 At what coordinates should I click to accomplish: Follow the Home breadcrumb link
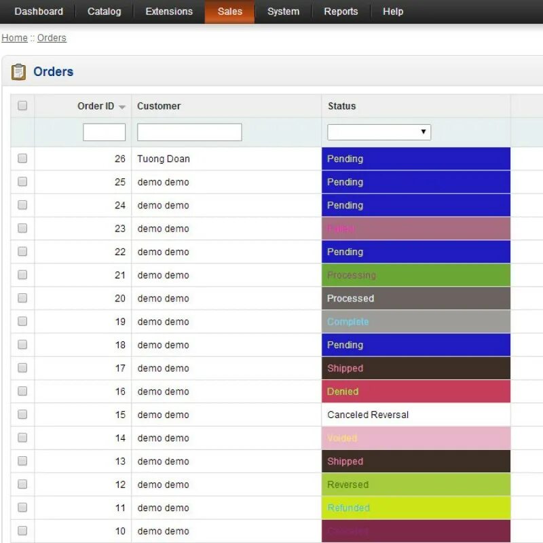[14, 38]
